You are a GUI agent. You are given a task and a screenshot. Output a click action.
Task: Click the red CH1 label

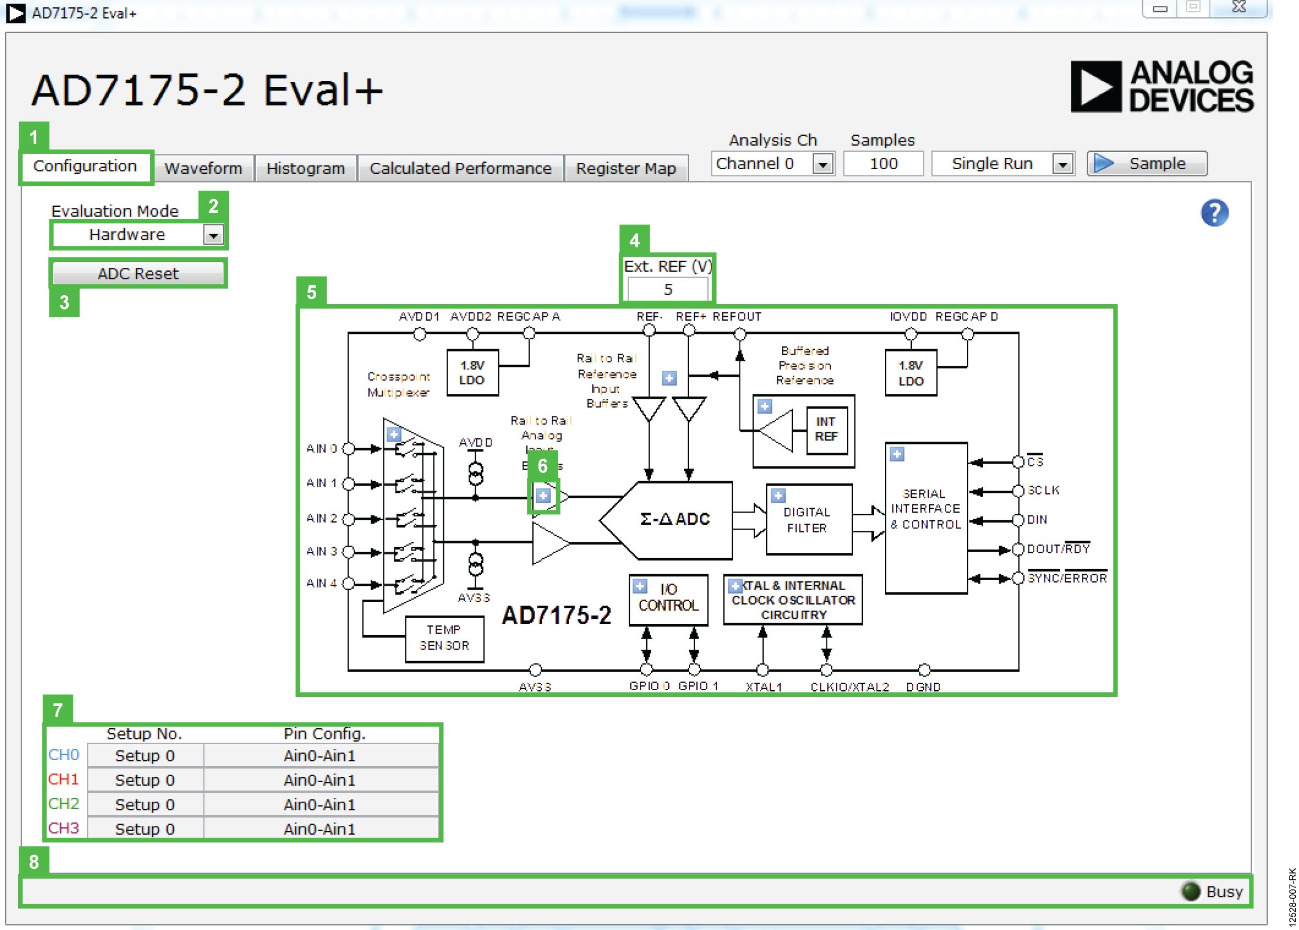[64, 779]
